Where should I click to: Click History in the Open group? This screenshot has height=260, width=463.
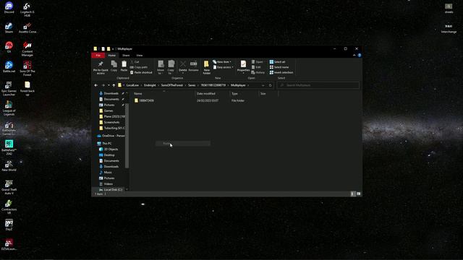click(258, 72)
